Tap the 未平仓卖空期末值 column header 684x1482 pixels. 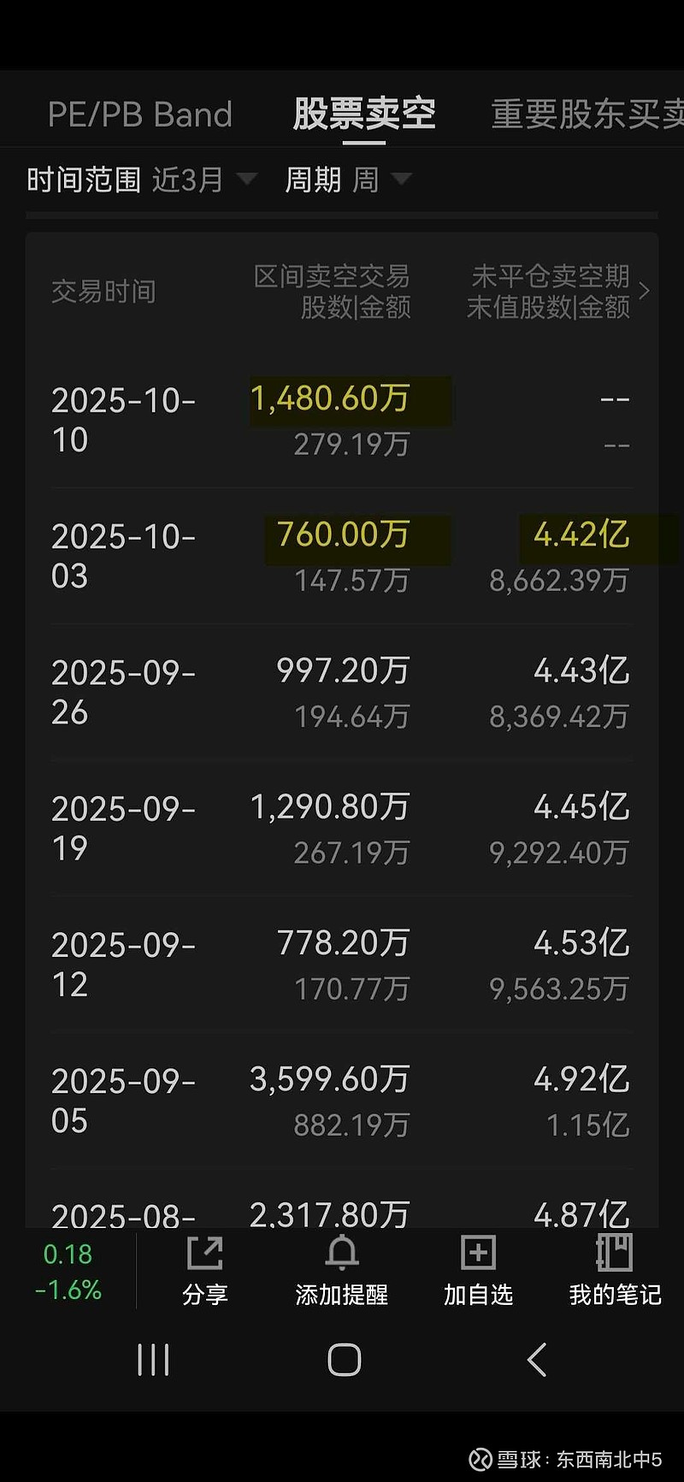(548, 292)
